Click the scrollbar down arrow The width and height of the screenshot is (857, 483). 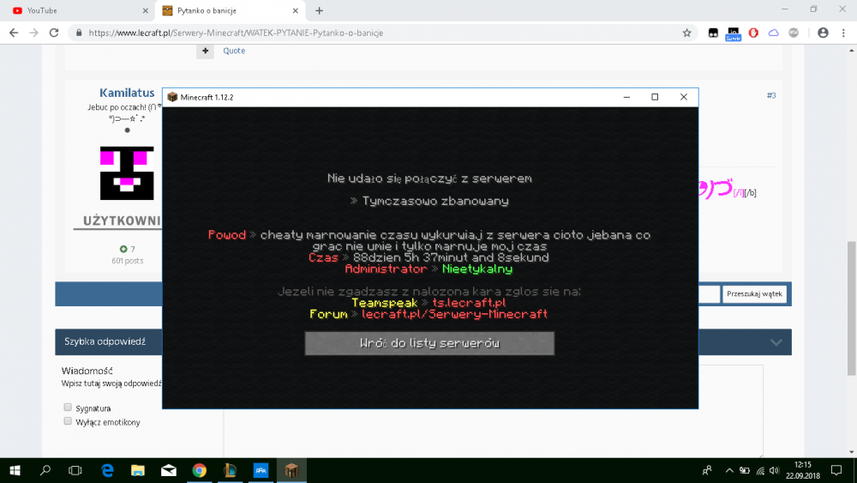click(x=851, y=452)
